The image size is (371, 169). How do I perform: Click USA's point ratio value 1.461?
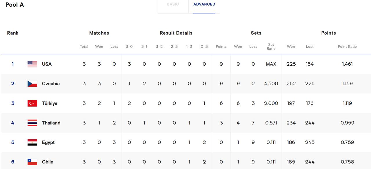point(347,64)
